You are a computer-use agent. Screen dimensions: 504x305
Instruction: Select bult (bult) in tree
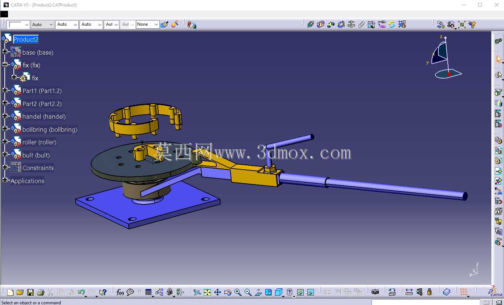point(36,155)
